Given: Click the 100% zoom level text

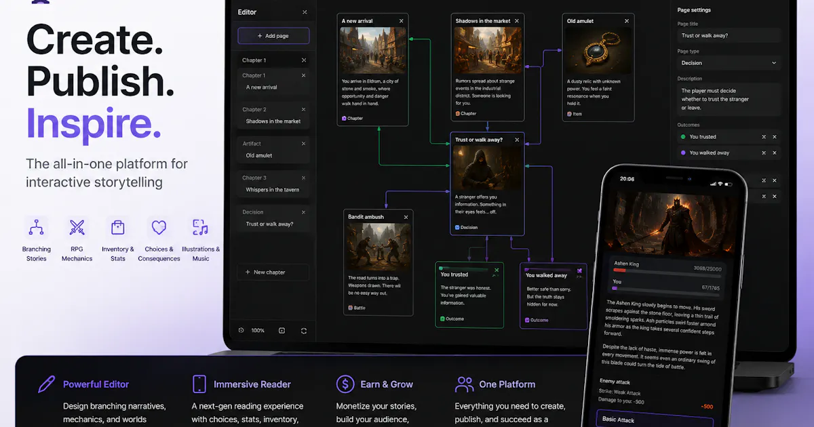Looking at the screenshot, I should tap(258, 331).
